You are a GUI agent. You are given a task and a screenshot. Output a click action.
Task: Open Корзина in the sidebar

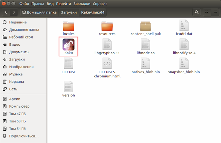pyautogui.click(x=23, y=82)
